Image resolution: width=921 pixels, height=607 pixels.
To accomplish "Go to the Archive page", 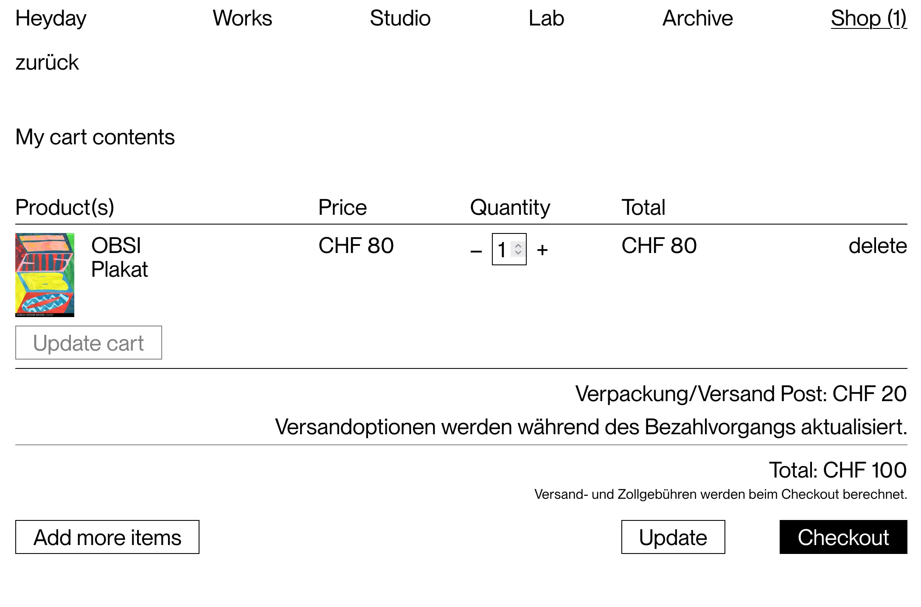I will pyautogui.click(x=697, y=18).
